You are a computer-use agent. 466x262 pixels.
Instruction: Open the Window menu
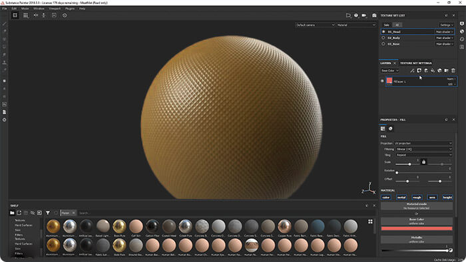(x=39, y=9)
